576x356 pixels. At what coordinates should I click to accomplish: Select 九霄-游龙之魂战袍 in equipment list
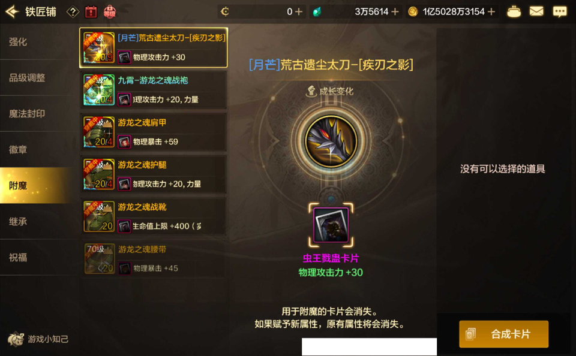coord(154,90)
